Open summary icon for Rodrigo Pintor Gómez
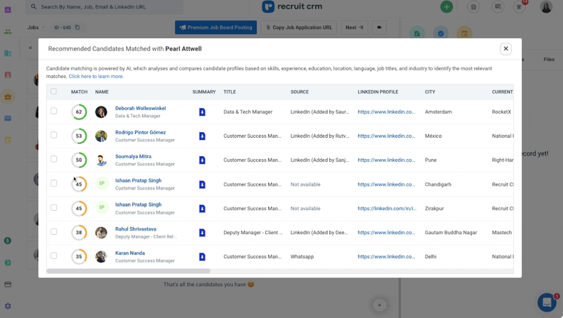 (202, 136)
